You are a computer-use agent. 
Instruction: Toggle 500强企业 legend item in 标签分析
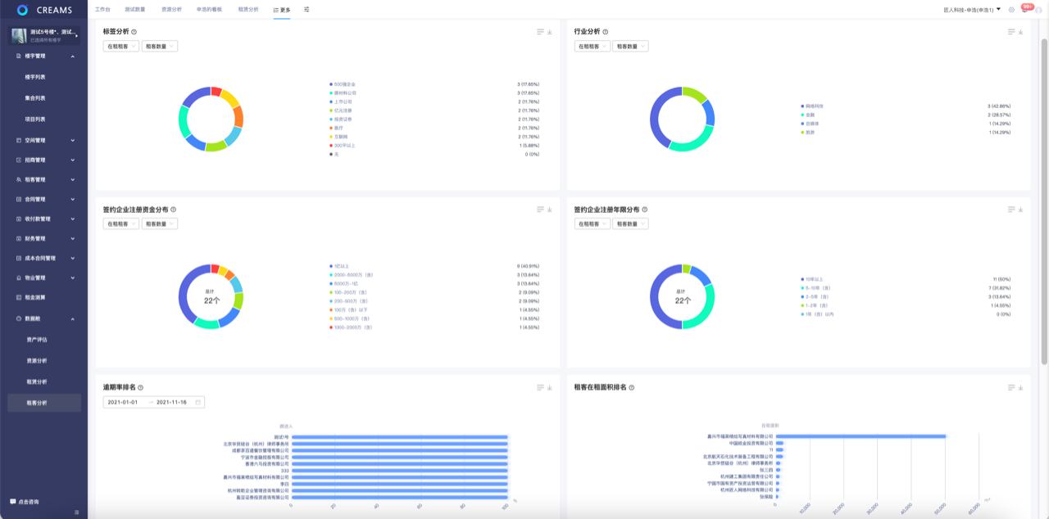(343, 84)
